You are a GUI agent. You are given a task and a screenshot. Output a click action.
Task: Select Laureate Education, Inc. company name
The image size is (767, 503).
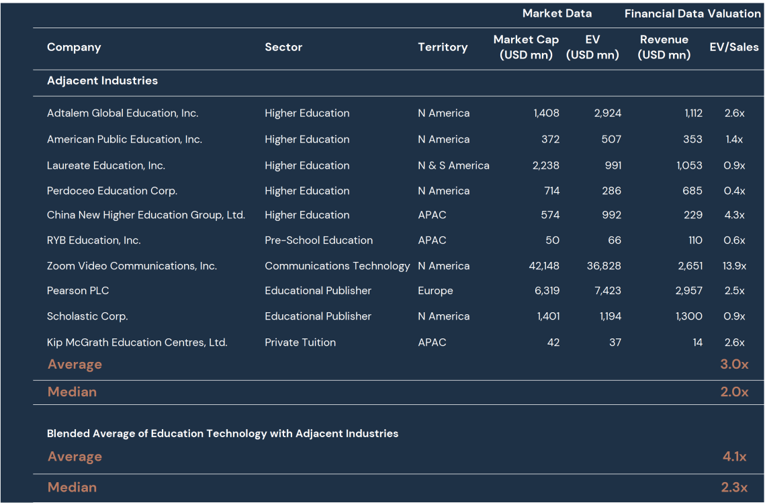pyautogui.click(x=105, y=165)
